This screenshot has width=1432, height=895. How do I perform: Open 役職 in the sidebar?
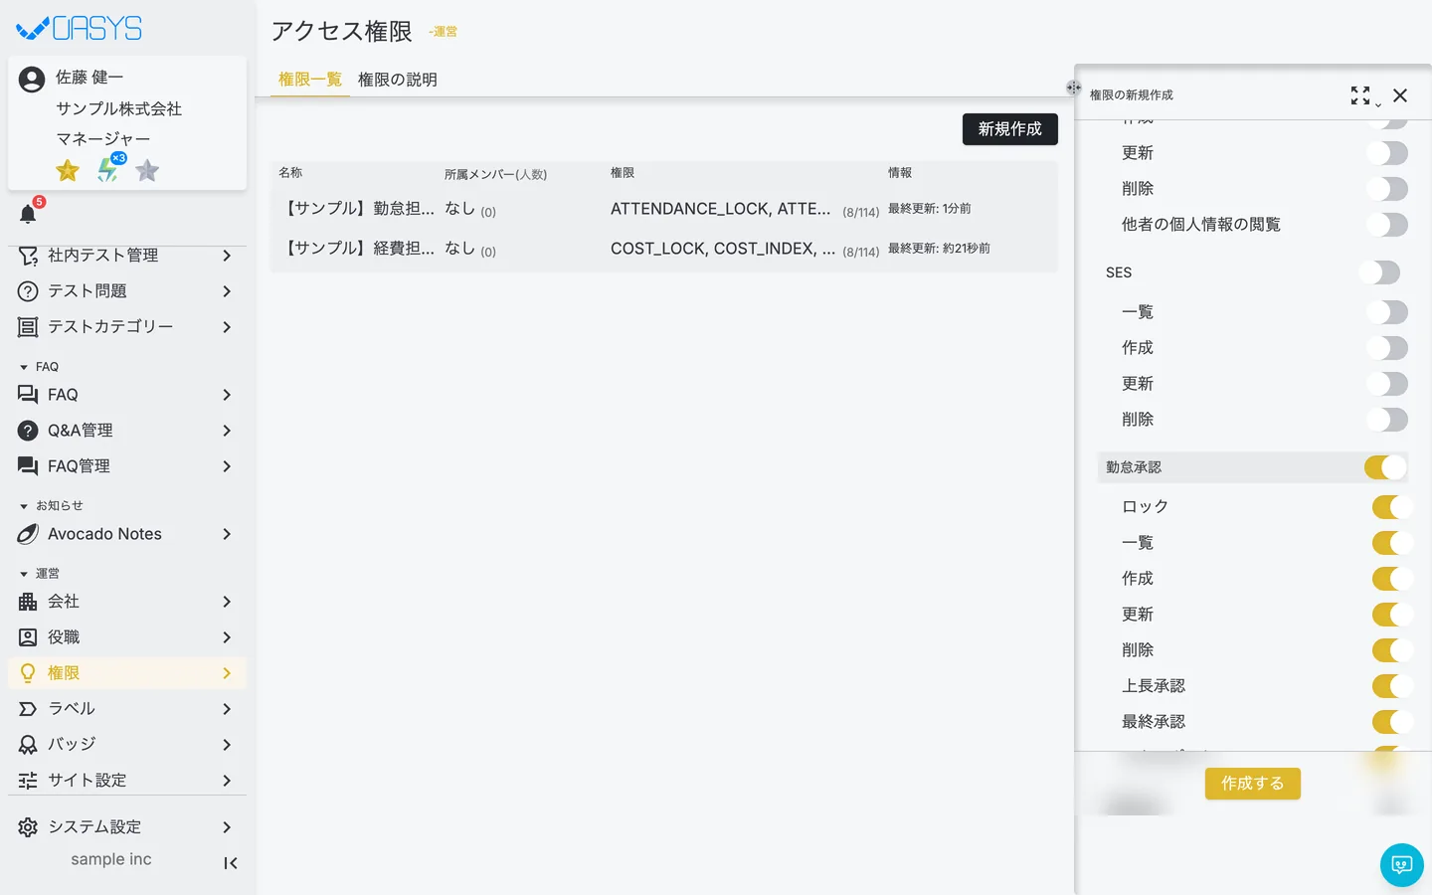(x=127, y=637)
